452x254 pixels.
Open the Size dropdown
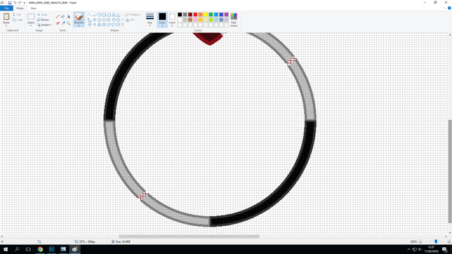click(149, 19)
